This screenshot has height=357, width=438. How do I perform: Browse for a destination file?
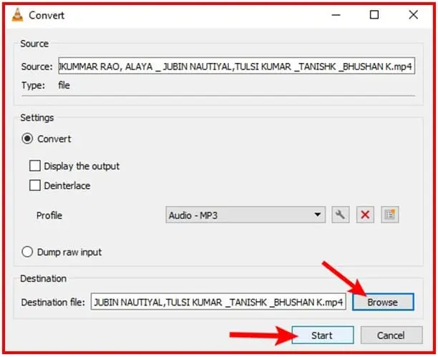click(384, 302)
